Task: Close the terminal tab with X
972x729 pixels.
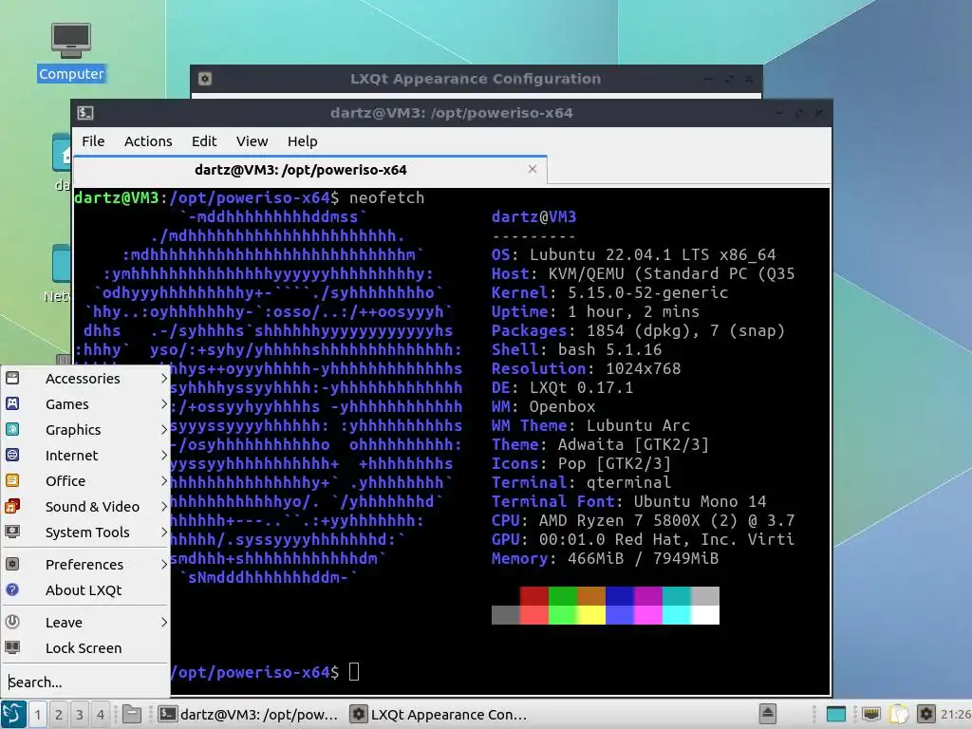Action: point(532,169)
